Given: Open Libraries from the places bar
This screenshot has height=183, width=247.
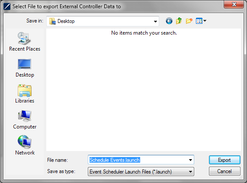Looking at the screenshot, I should (x=25, y=94).
